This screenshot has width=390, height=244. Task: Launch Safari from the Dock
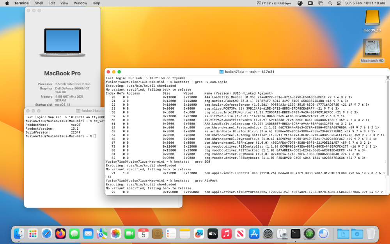pos(47,234)
